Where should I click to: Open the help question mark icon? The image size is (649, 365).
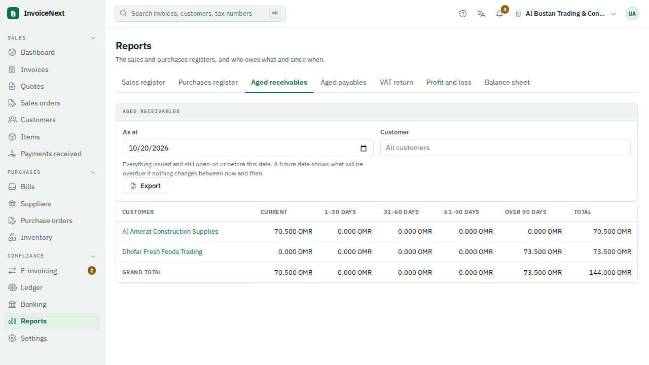click(463, 14)
